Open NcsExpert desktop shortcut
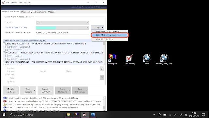This screenshot has width=209, height=118. tap(112, 59)
